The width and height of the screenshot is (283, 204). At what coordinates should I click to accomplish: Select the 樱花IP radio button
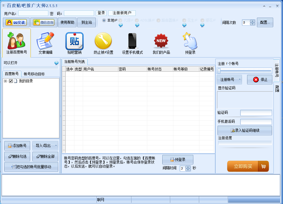click(x=202, y=20)
